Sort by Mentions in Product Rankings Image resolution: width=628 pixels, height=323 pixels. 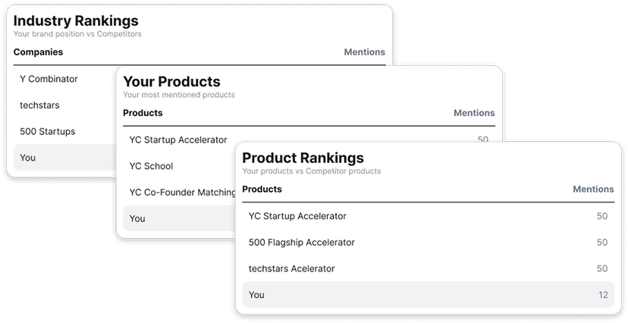coord(593,189)
